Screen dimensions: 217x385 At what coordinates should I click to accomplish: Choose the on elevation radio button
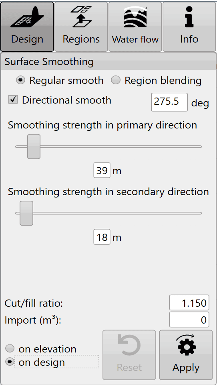pos(10,348)
